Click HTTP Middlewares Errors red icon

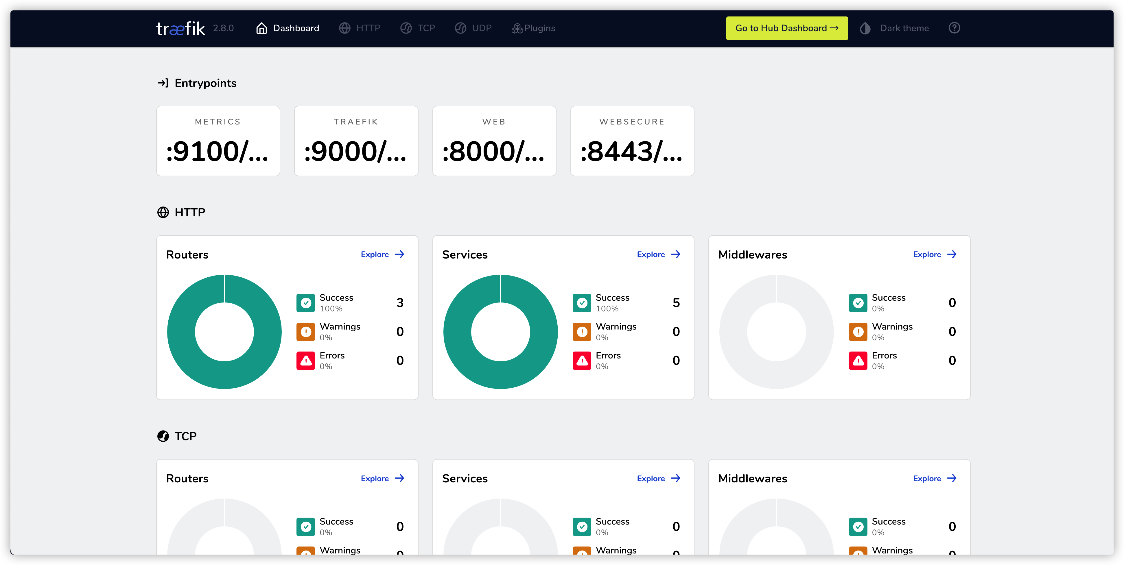pos(858,360)
